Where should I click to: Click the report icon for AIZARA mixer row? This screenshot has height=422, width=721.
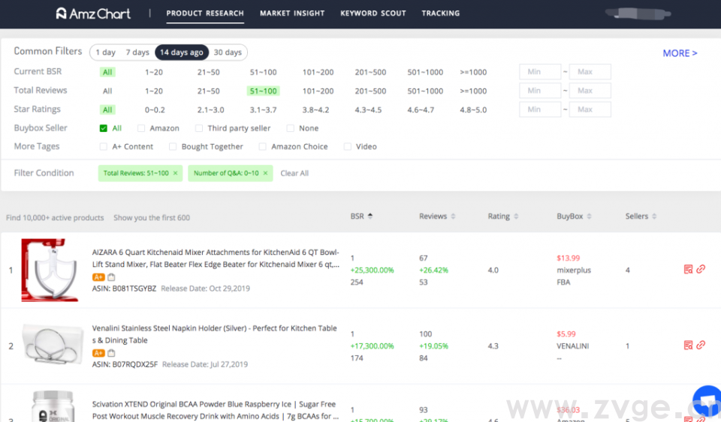tap(688, 269)
